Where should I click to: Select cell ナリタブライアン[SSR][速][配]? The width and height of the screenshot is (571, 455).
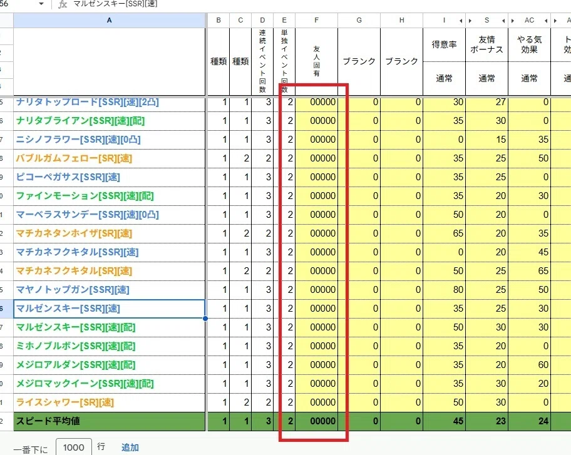[x=109, y=121]
